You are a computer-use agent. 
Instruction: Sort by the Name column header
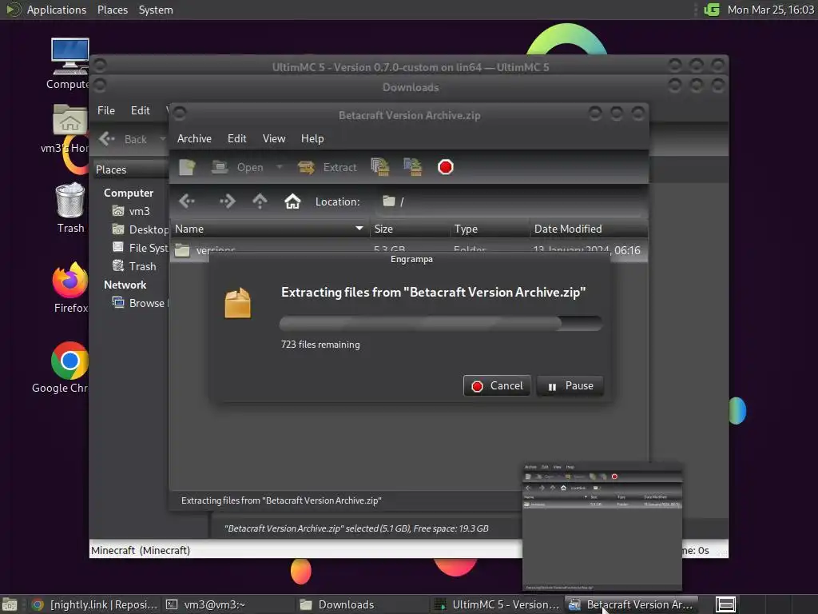[270, 229]
